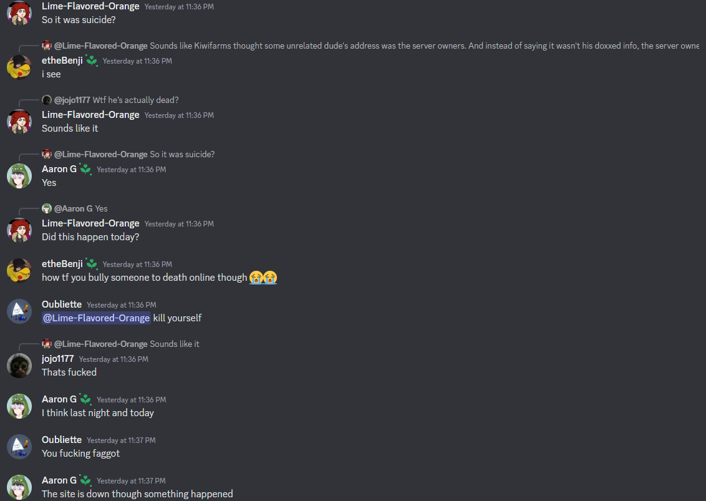Open etheBenji's avatar beside "i see" message
Screen dimensions: 706x501
click(19, 67)
